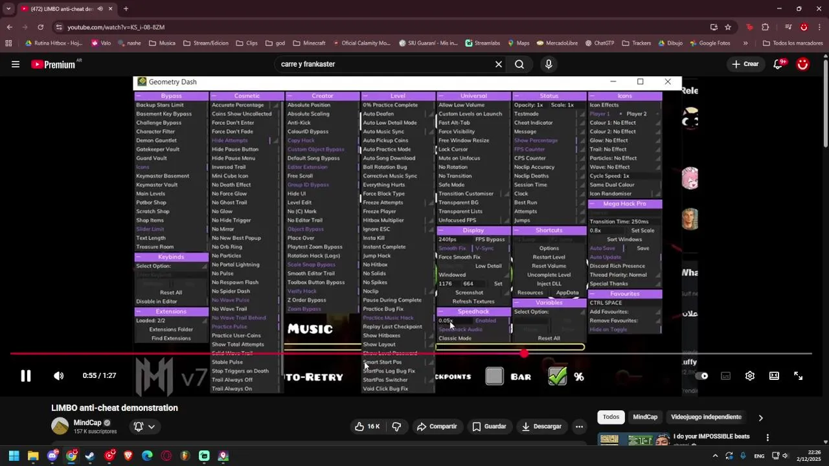Show next topic chips with the arrow
Viewport: 829px width, 466px height.
pos(761,417)
